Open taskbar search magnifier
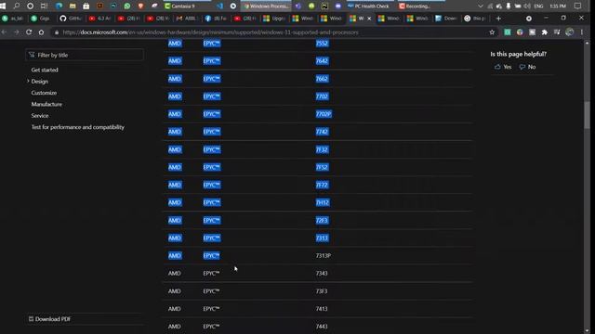 (17, 6)
